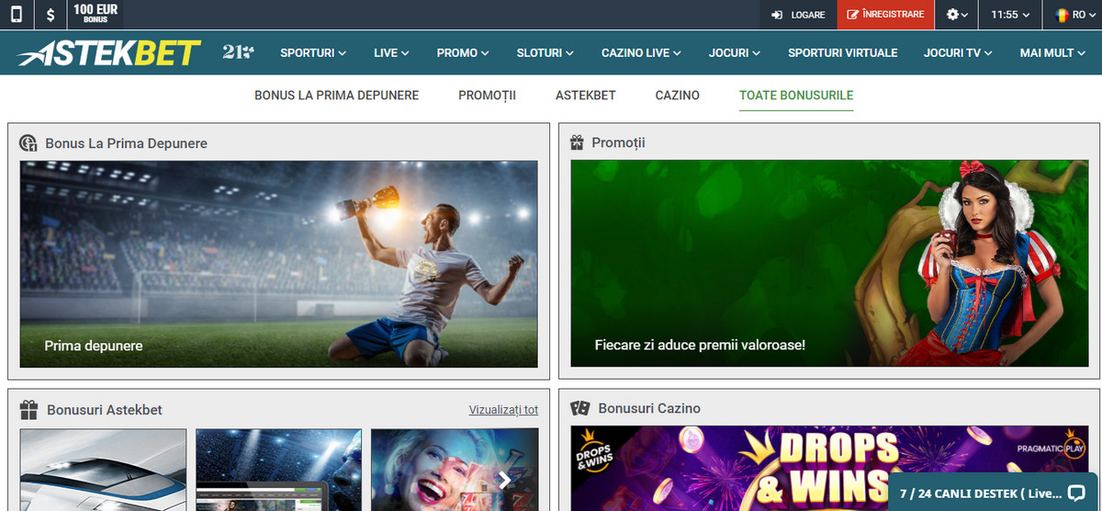Open the Prima depunere football banner
Screen dimensions: 1102x511
278,264
